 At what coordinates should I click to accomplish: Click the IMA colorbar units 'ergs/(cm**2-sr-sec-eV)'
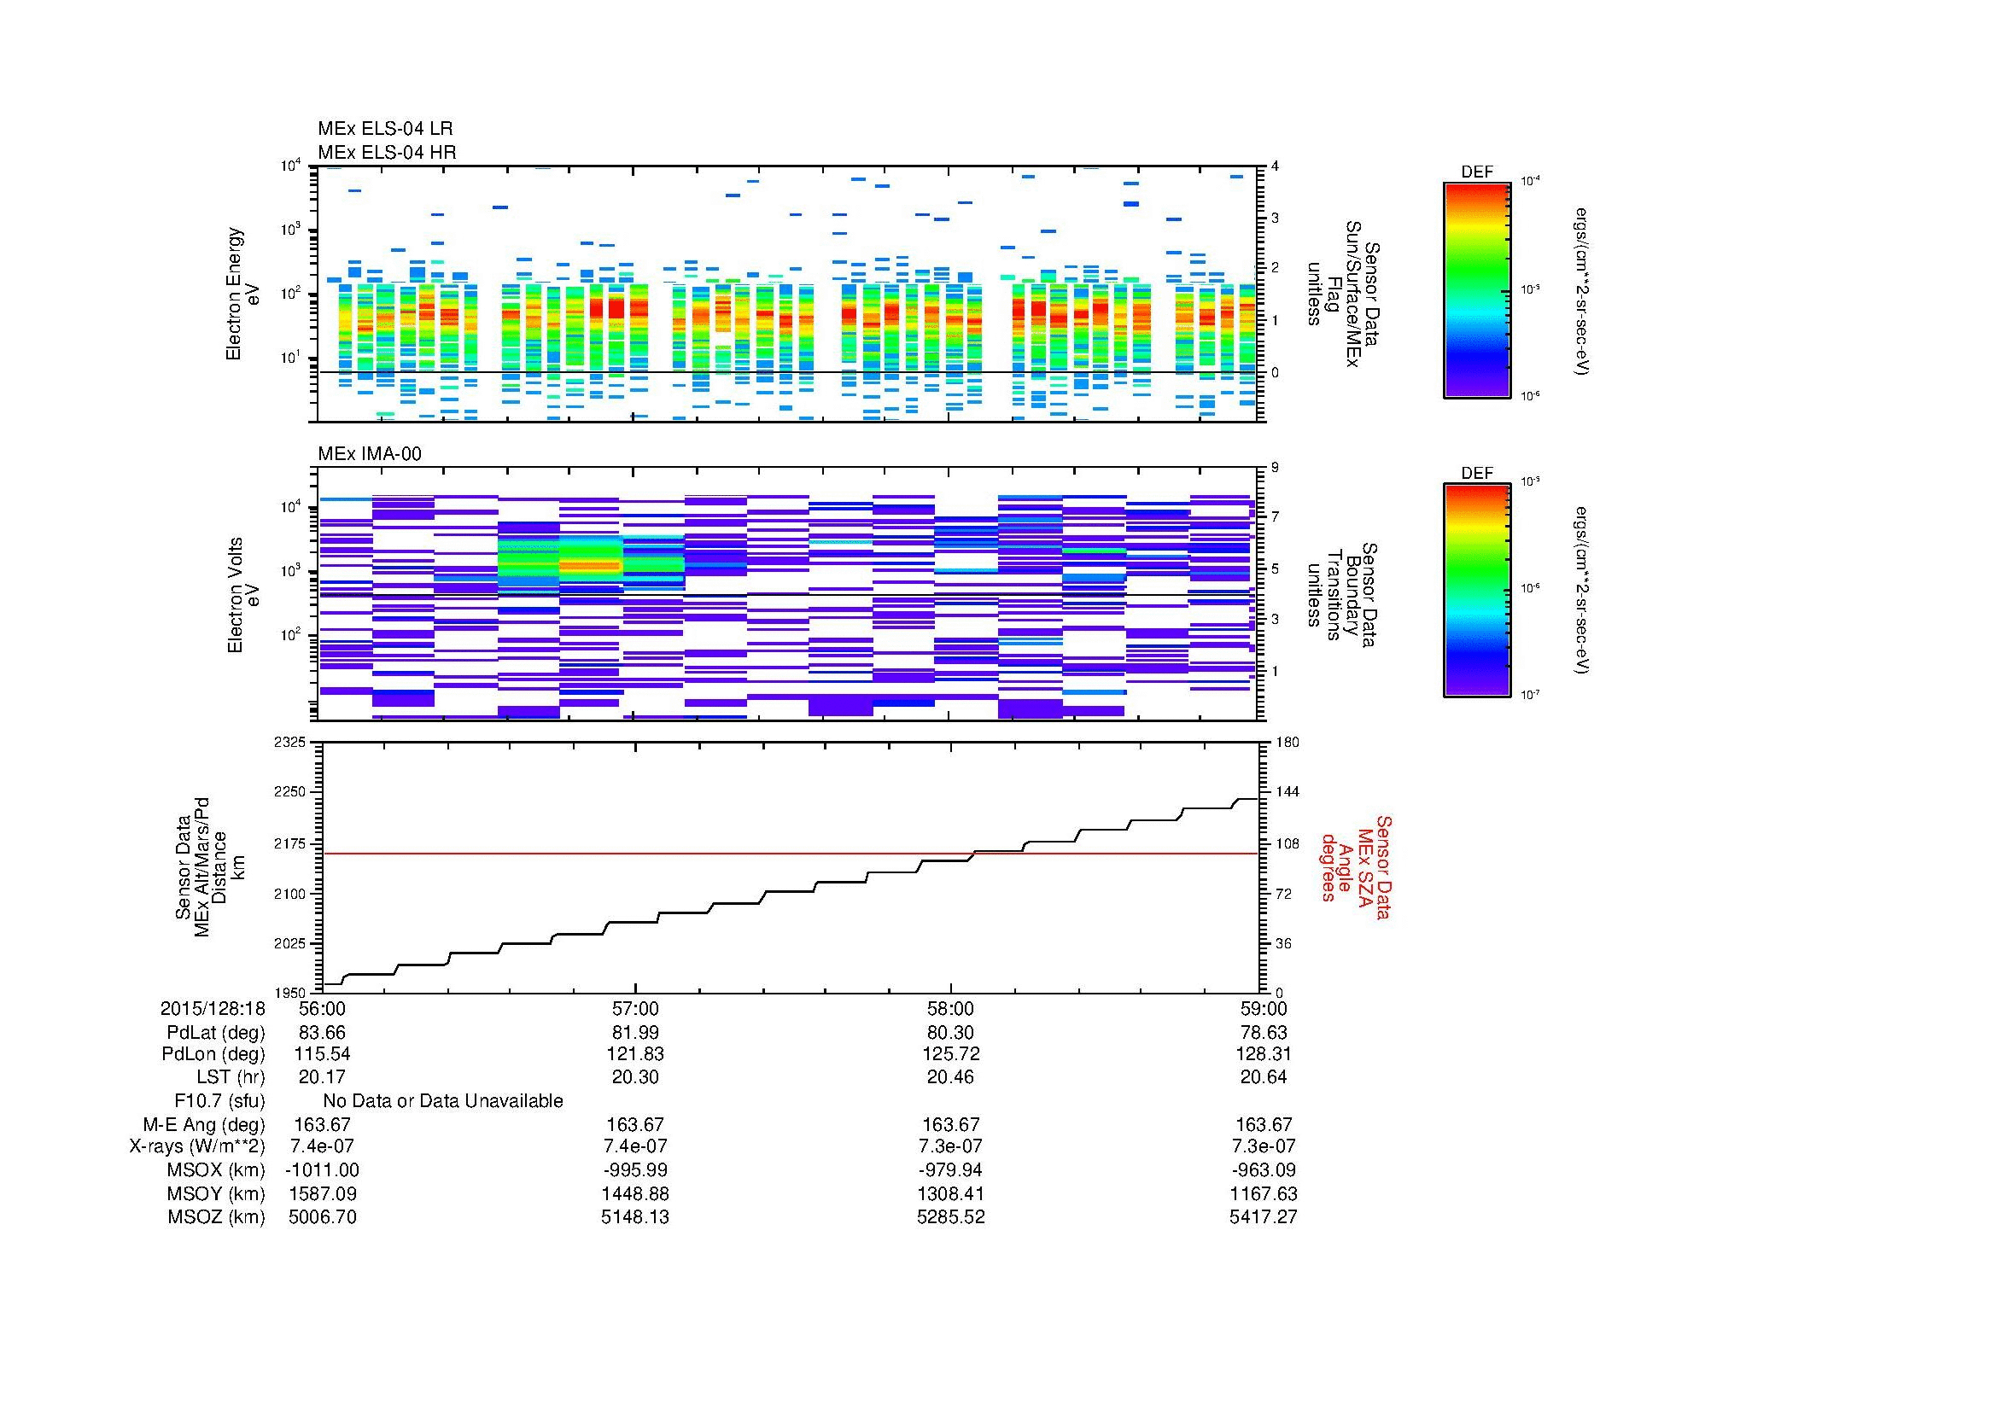(1582, 591)
